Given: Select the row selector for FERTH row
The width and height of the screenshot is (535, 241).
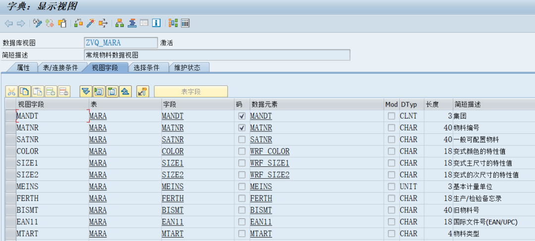Looking at the screenshot, I should tap(10, 198).
